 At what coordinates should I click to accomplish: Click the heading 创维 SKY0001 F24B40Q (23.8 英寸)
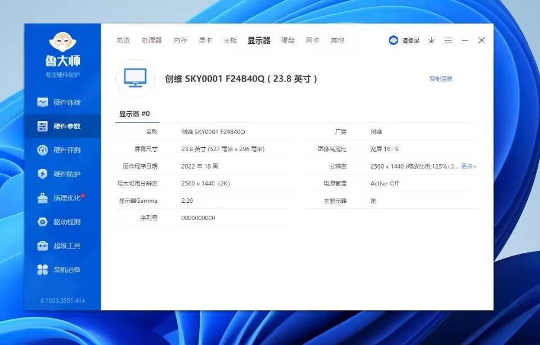[241, 79]
